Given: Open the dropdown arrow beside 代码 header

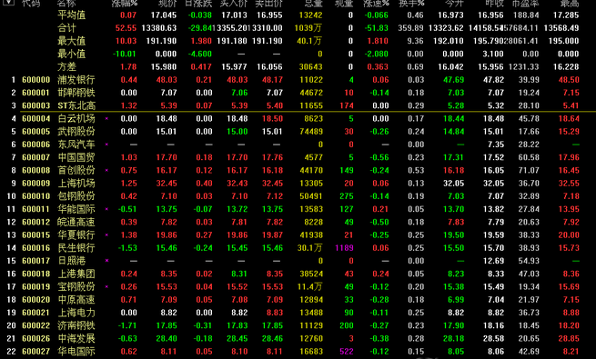Looking at the screenshot, I should pyautogui.click(x=8, y=3).
